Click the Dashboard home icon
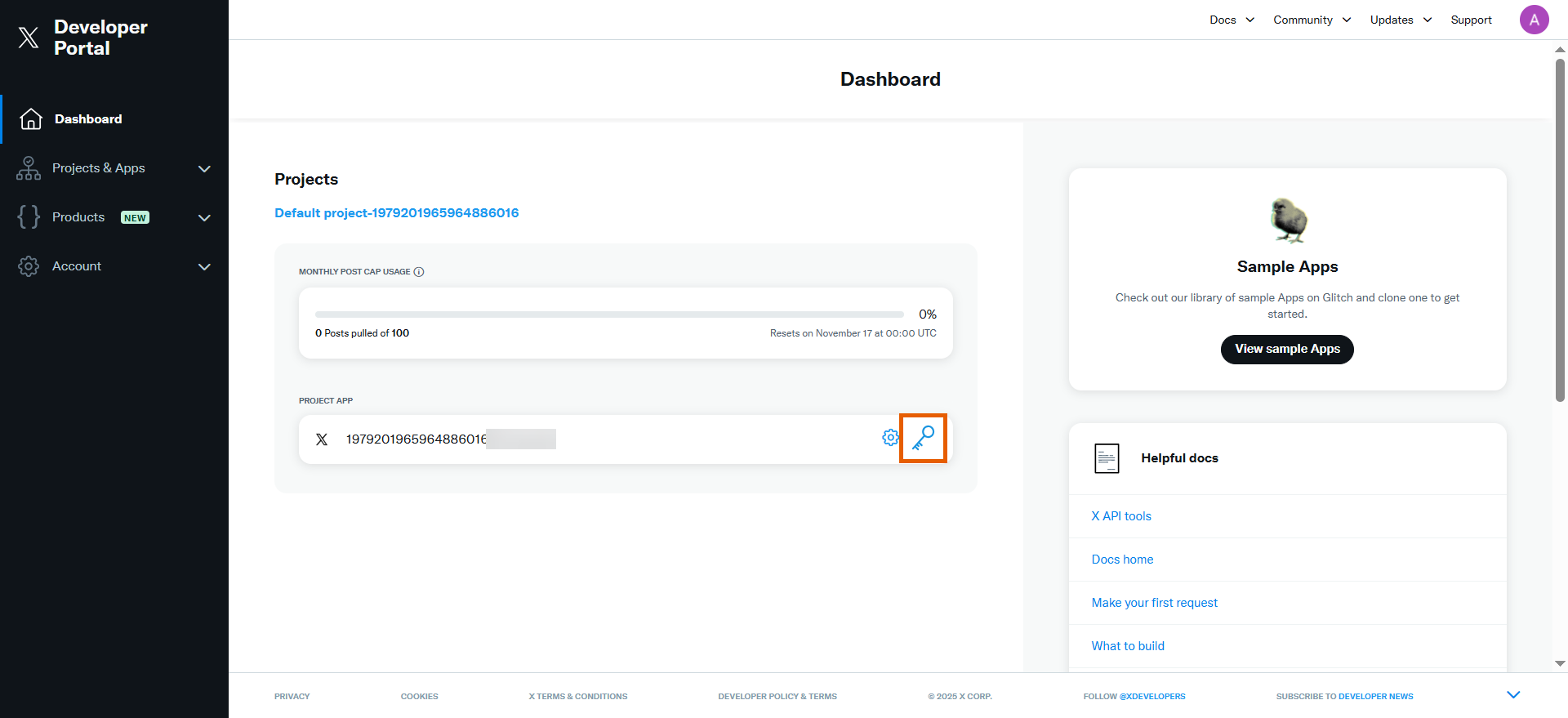This screenshot has height=718, width=1568. pyautogui.click(x=31, y=119)
